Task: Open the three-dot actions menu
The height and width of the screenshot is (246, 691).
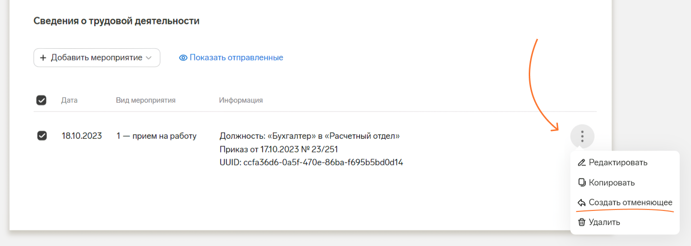Action: point(582,136)
